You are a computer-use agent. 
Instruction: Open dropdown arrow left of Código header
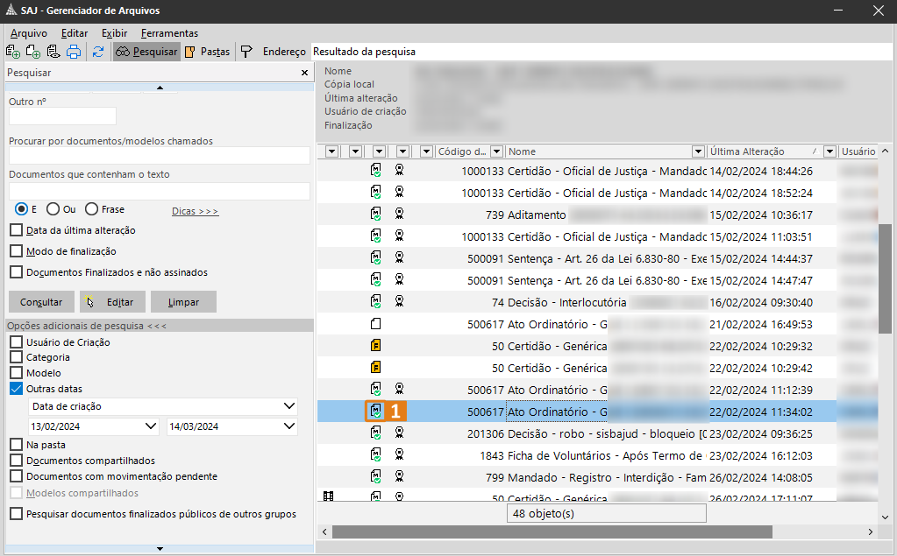(426, 151)
